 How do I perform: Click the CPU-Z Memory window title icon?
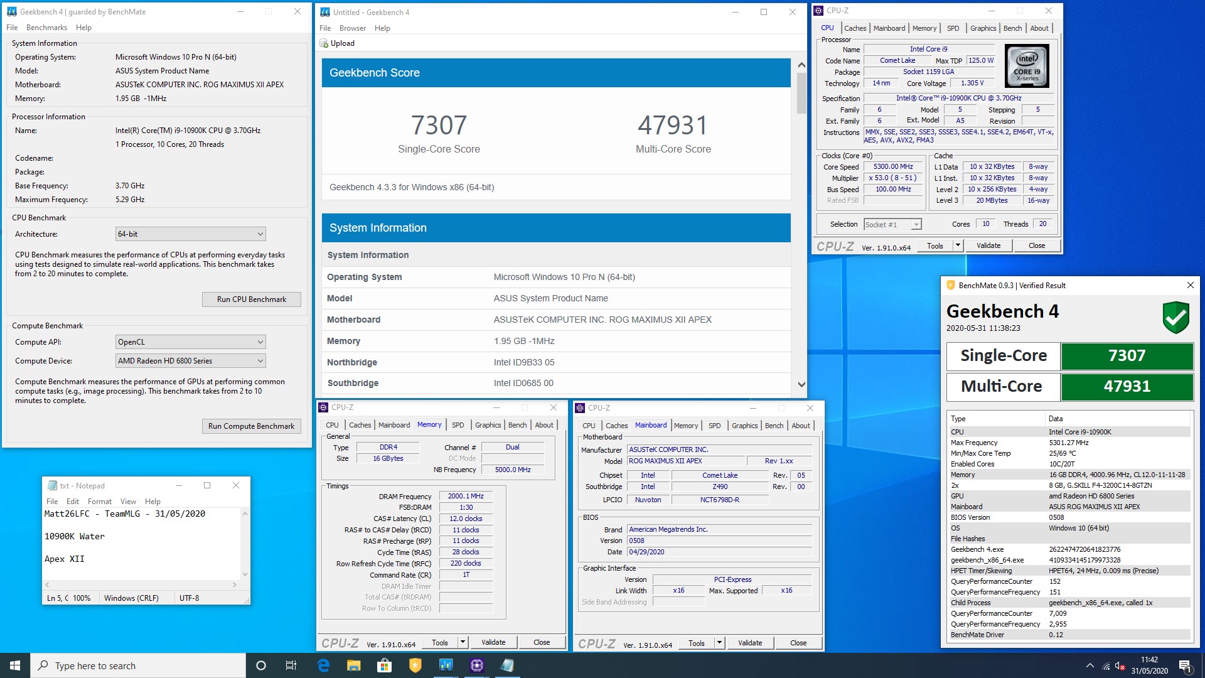tap(323, 407)
